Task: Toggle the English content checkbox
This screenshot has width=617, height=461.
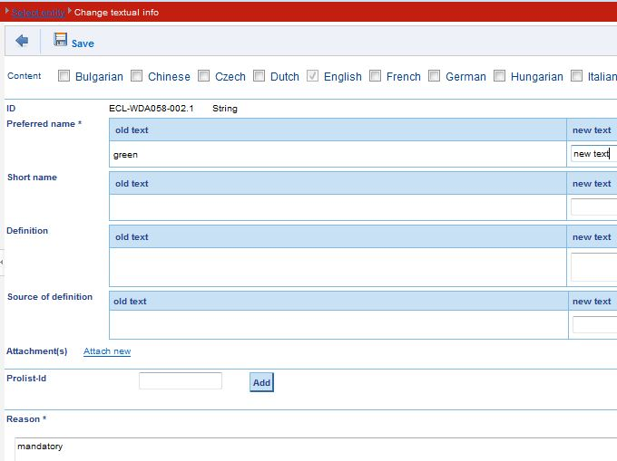Action: [313, 76]
